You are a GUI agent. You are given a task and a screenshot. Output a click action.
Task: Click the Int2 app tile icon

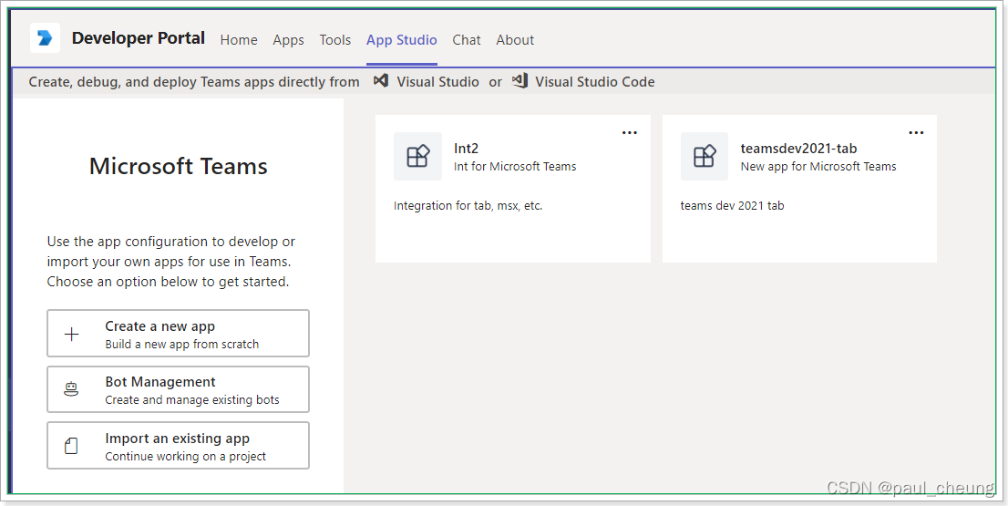417,156
